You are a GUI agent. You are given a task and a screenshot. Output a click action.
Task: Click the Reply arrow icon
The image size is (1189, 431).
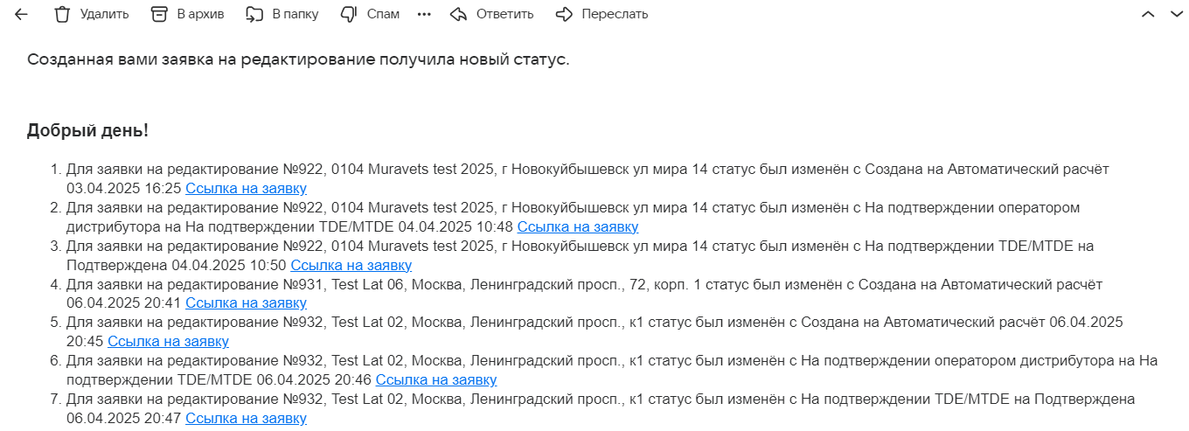pyautogui.click(x=458, y=14)
